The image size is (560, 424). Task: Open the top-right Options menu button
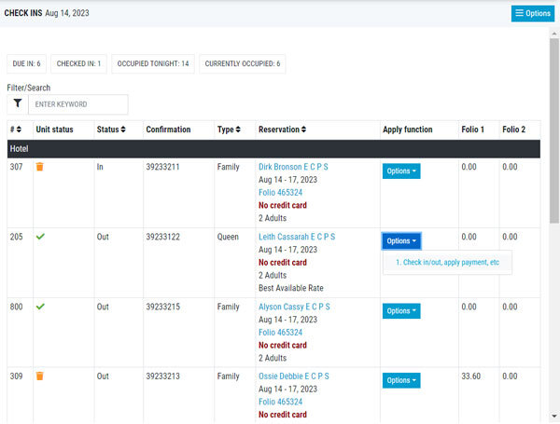point(533,14)
